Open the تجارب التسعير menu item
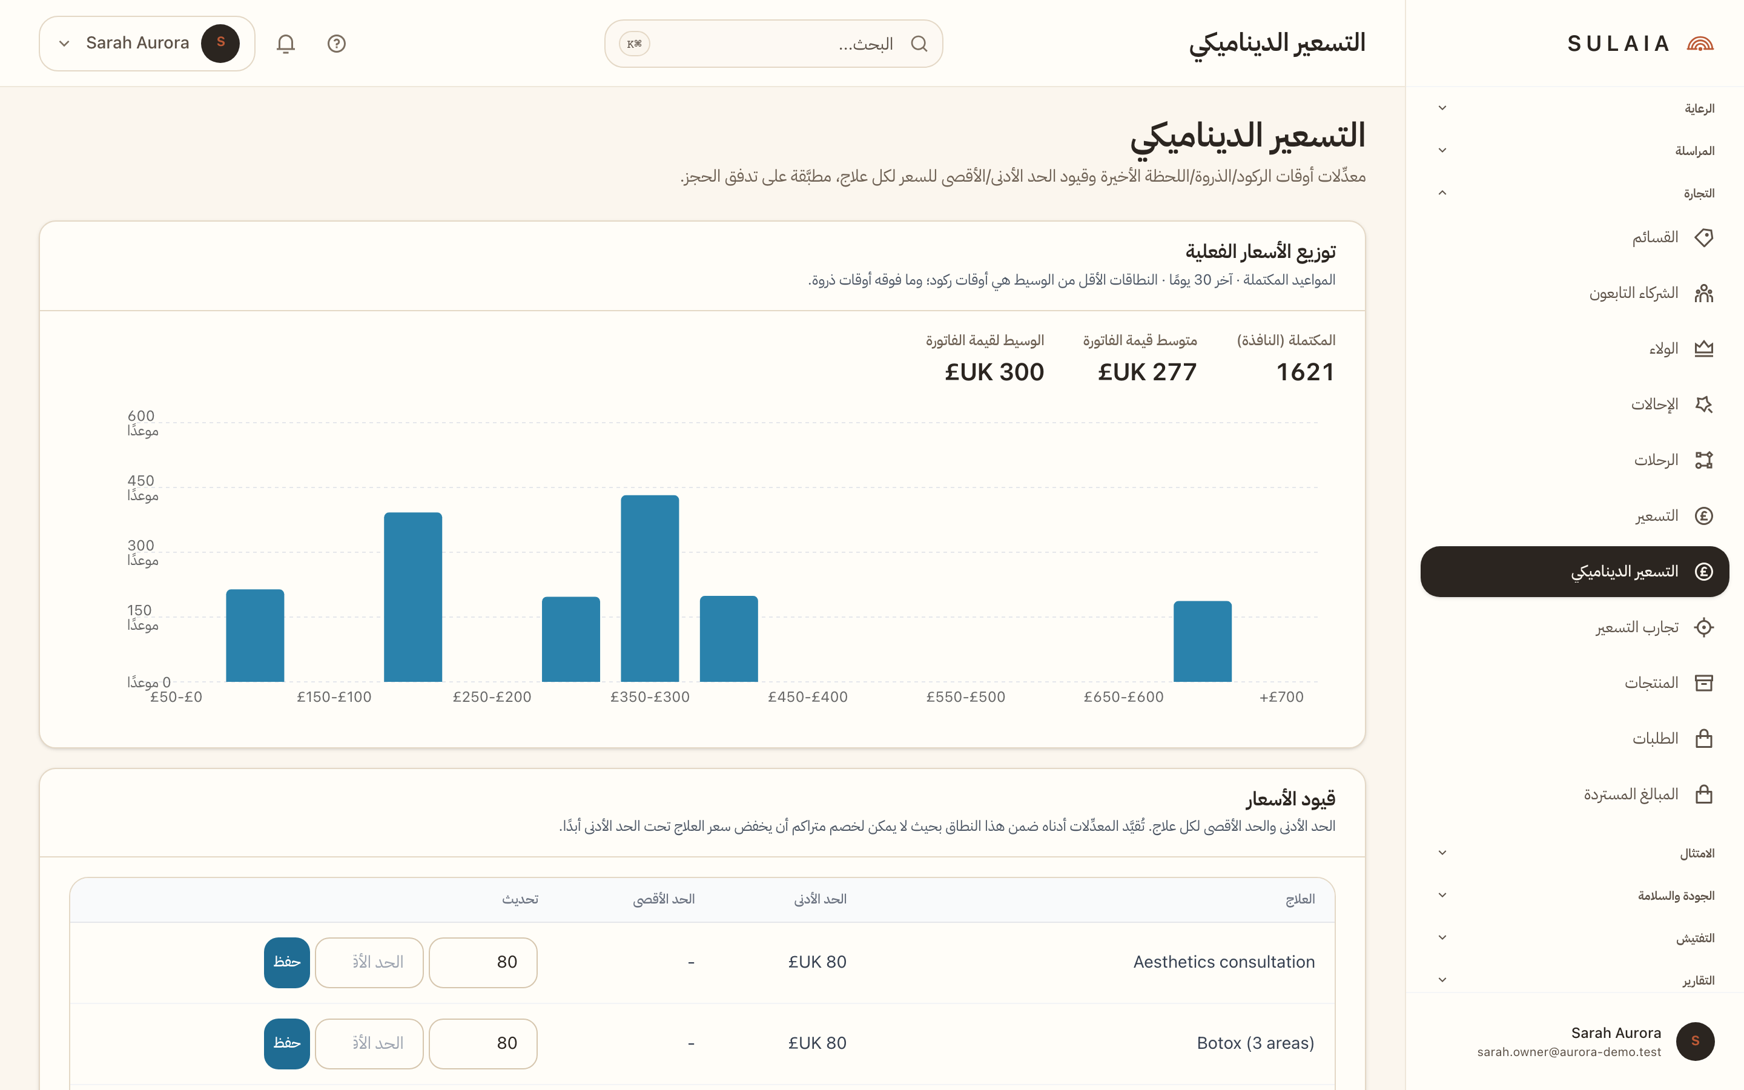 point(1574,627)
